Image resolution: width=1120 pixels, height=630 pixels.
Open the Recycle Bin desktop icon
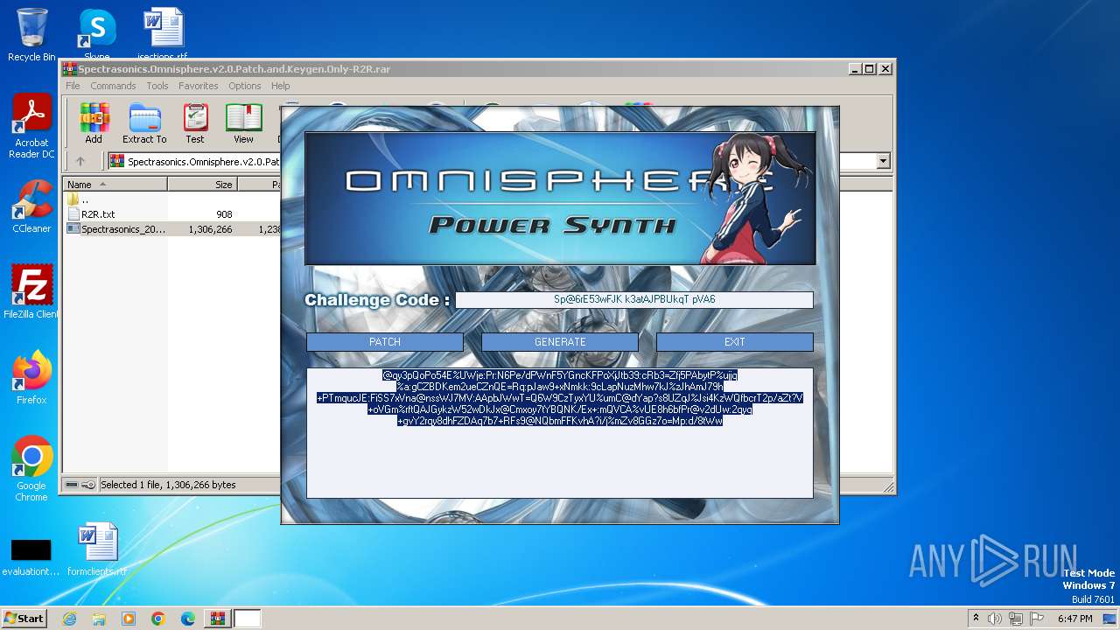click(x=31, y=35)
